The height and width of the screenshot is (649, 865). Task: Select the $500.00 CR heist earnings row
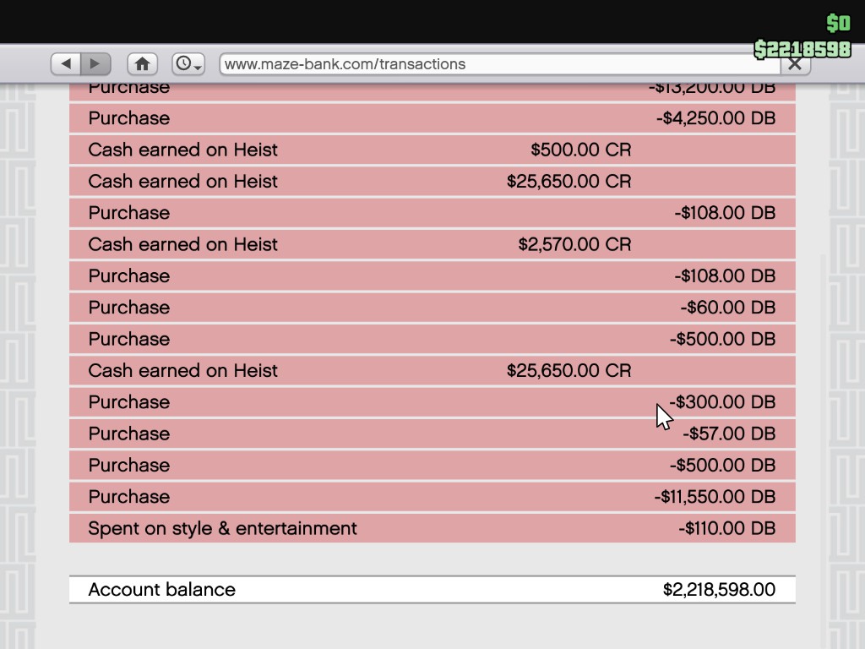(x=432, y=150)
